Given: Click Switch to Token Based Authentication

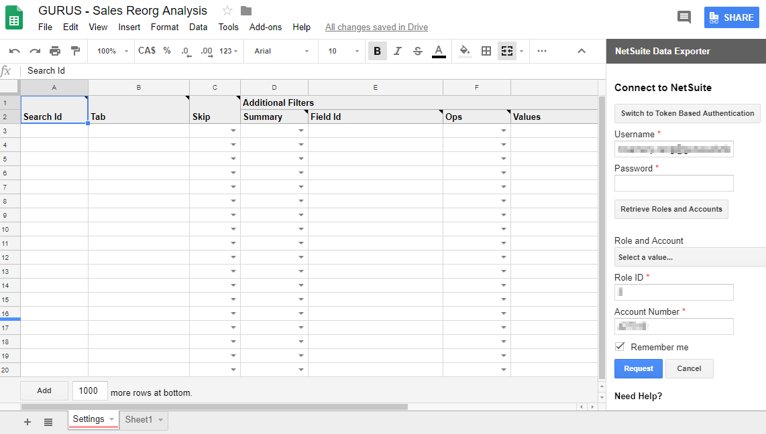Looking at the screenshot, I should (x=687, y=113).
